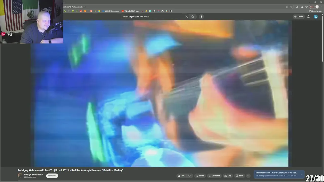
Task: Click the magnifier search button
Action: point(193,17)
